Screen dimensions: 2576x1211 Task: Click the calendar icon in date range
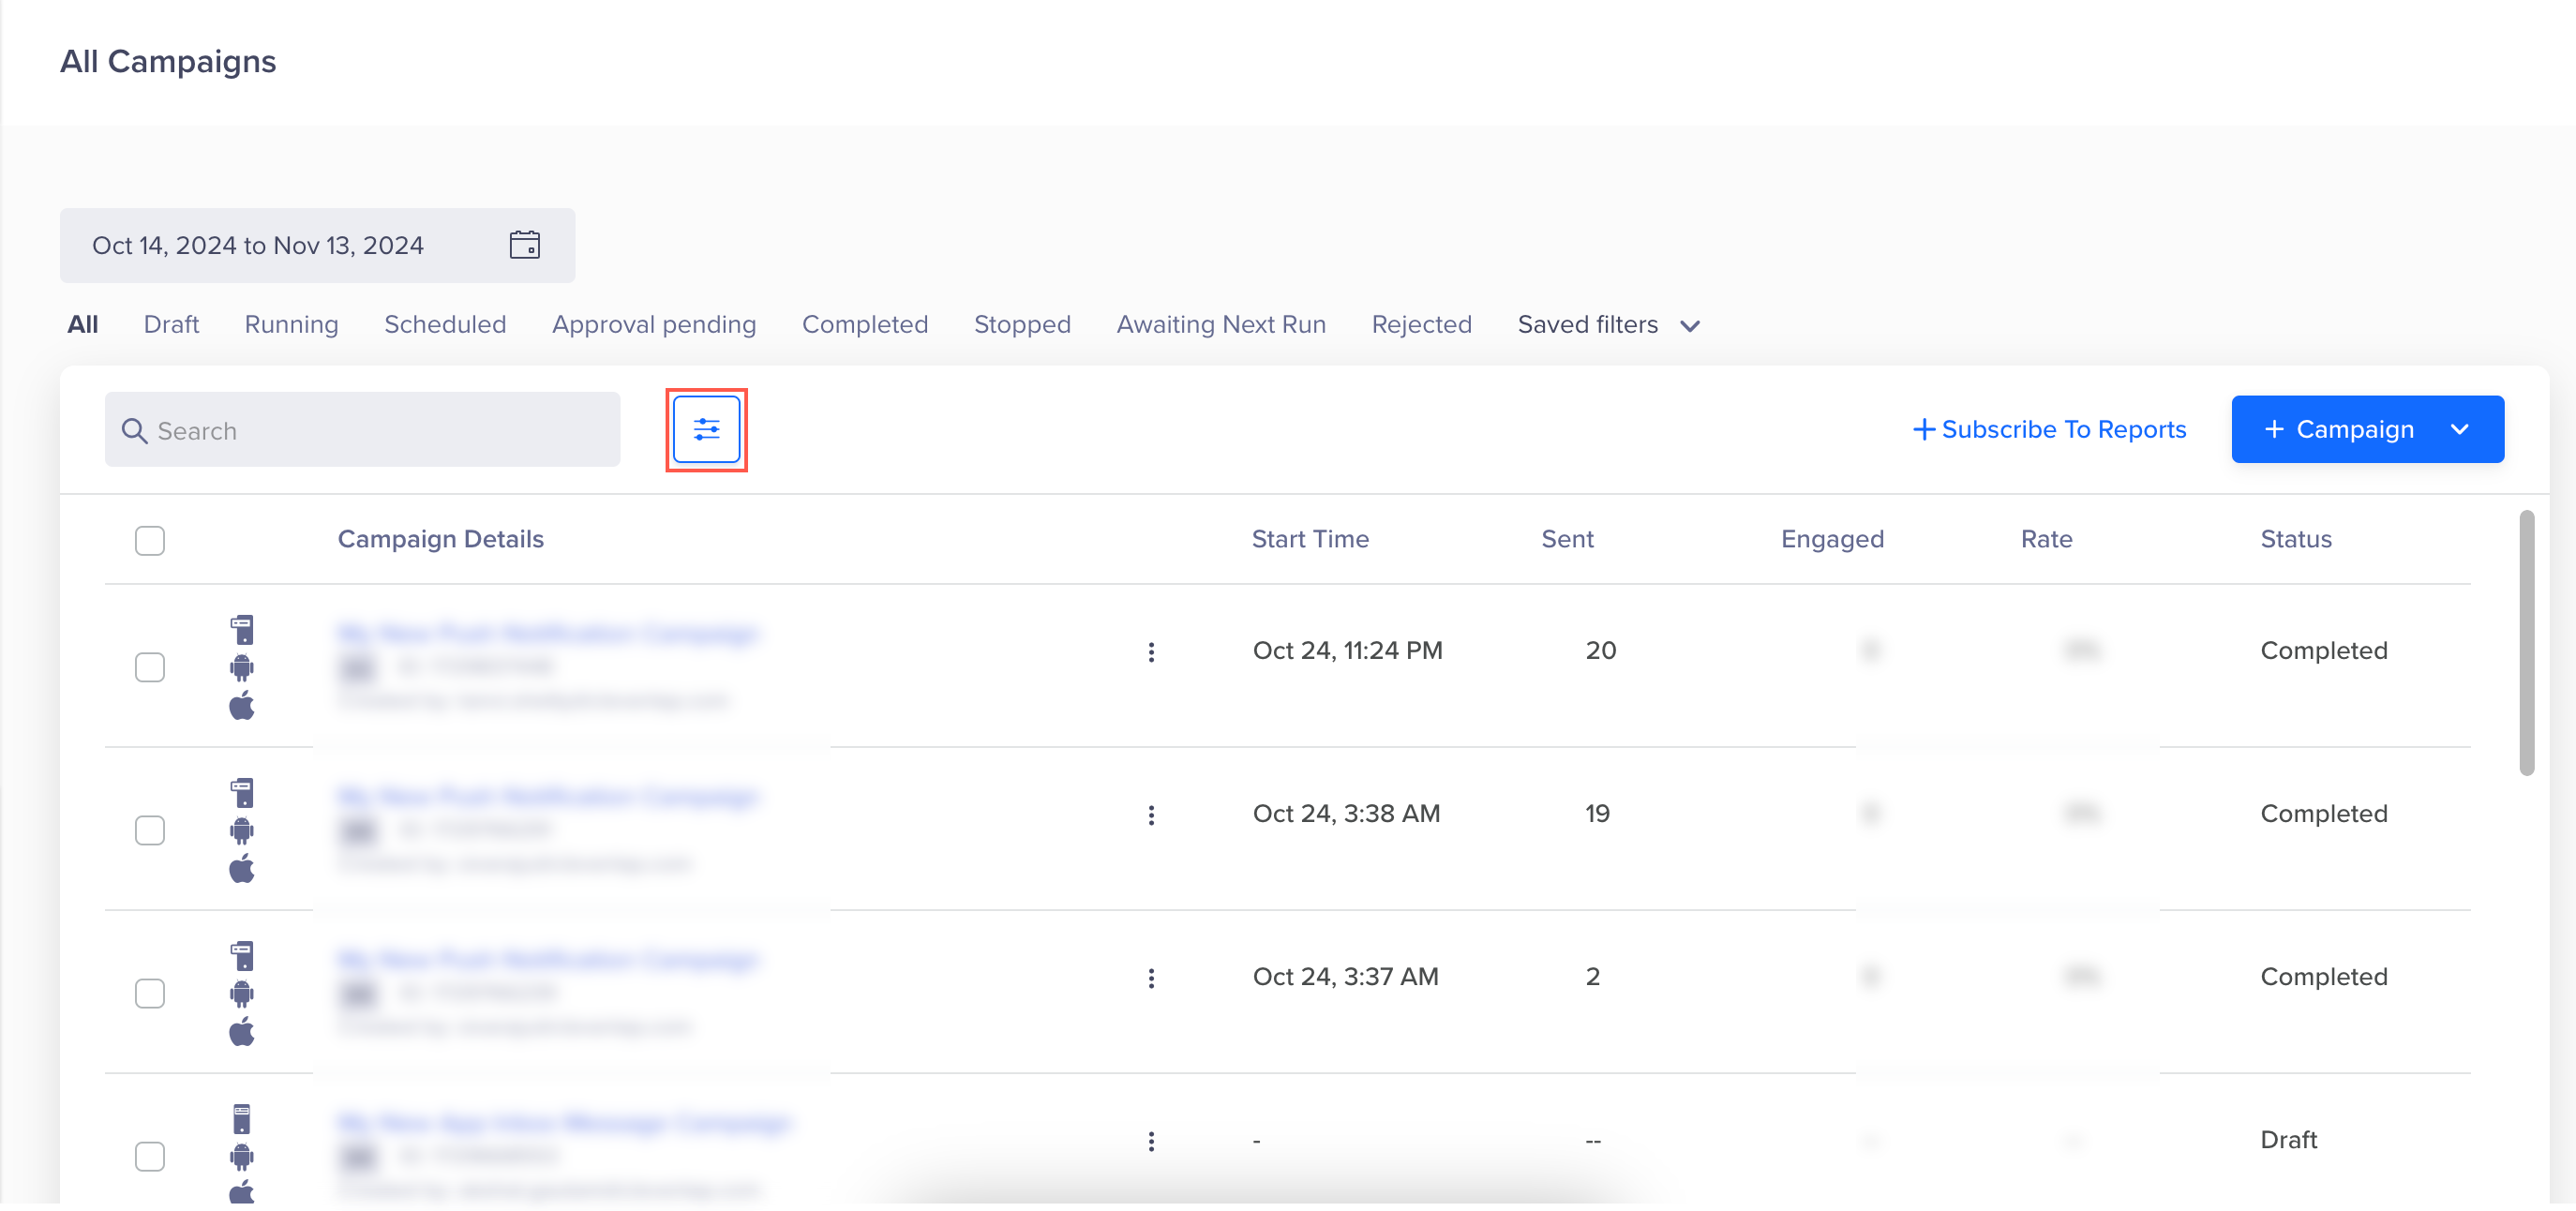(x=524, y=245)
